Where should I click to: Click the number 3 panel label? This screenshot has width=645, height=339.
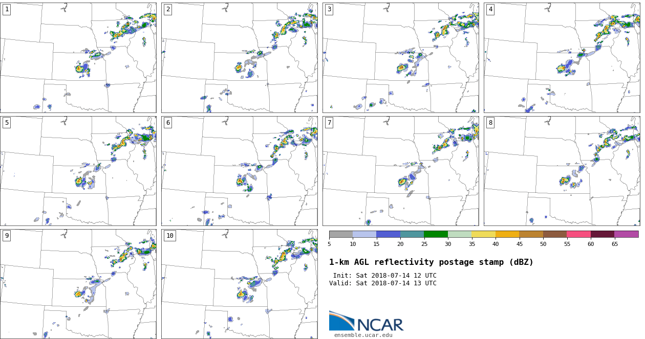pos(329,9)
